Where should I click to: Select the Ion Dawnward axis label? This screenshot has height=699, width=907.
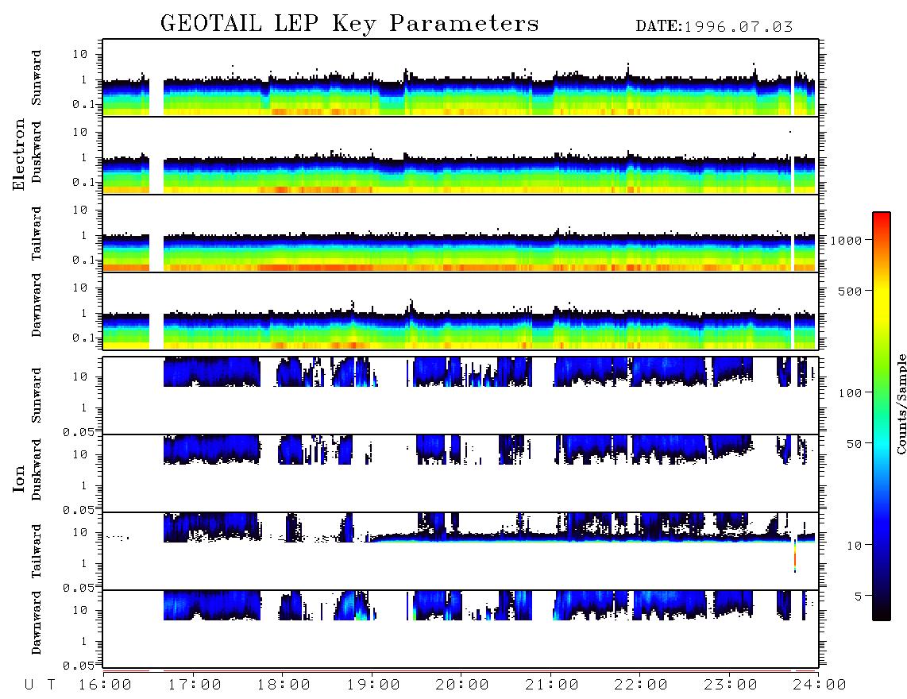[36, 623]
